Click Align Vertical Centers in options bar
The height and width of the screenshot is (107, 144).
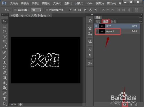tap(75, 10)
